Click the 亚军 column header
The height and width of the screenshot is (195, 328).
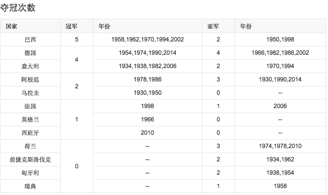[x=218, y=26]
